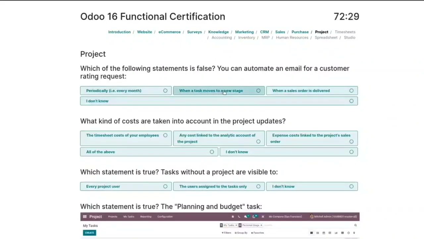
Task: Select 'Expense costs linked to the project's sales order'
Action: click(312, 138)
